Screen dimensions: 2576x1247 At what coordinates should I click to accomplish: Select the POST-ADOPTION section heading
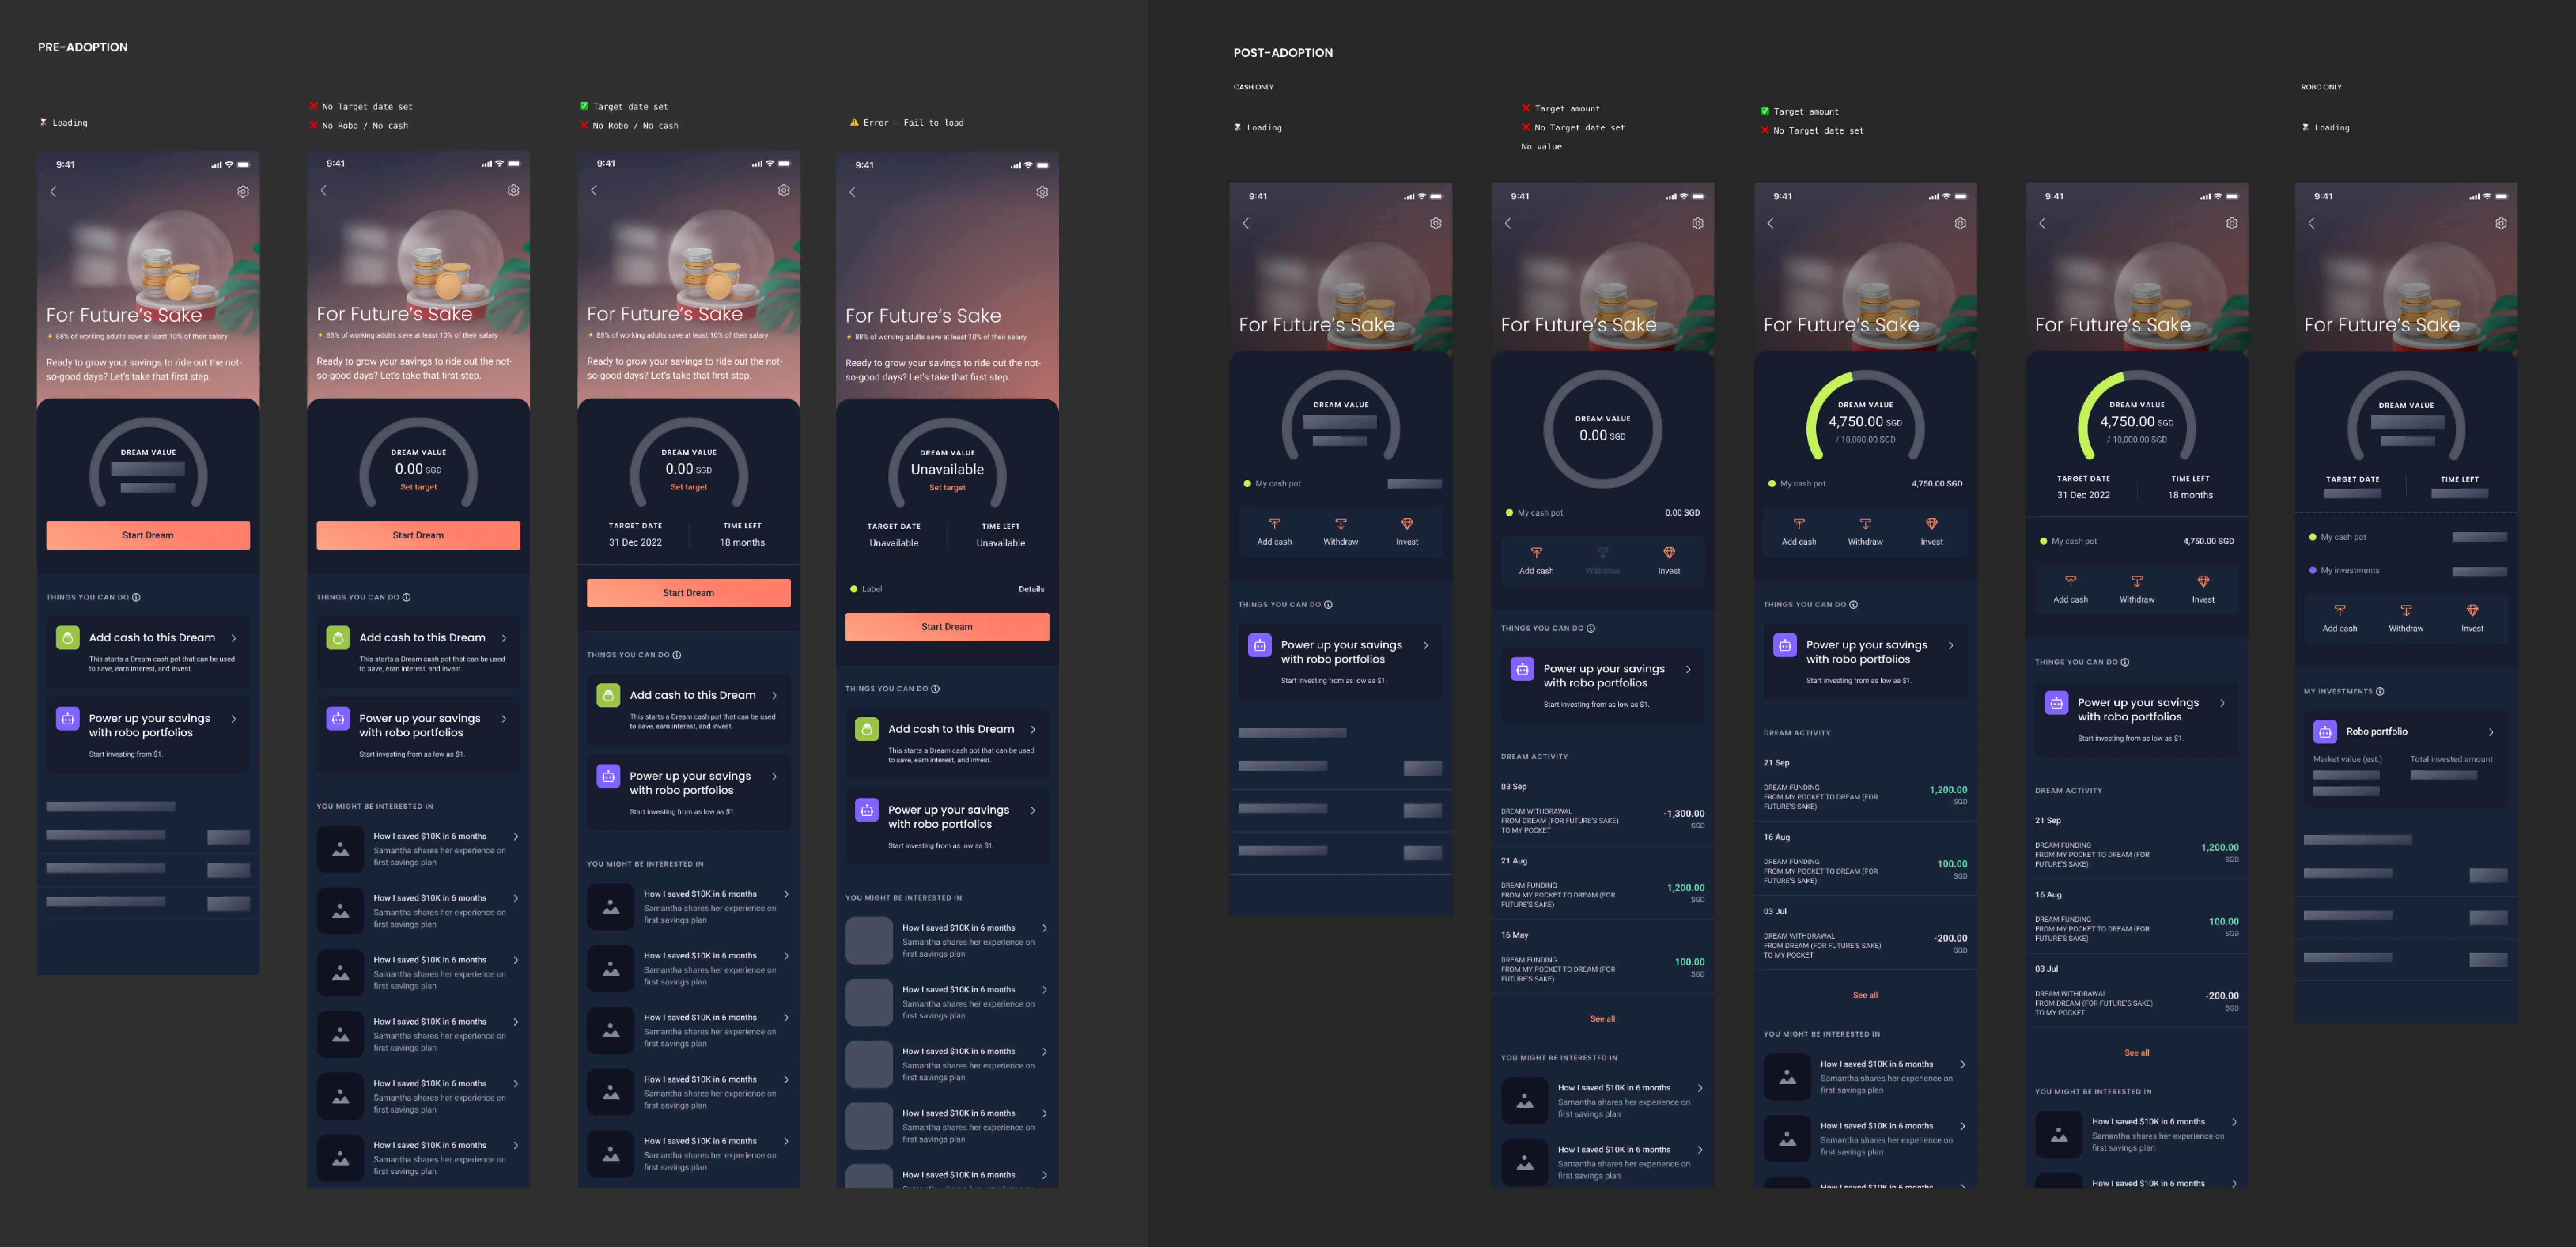tap(1283, 53)
